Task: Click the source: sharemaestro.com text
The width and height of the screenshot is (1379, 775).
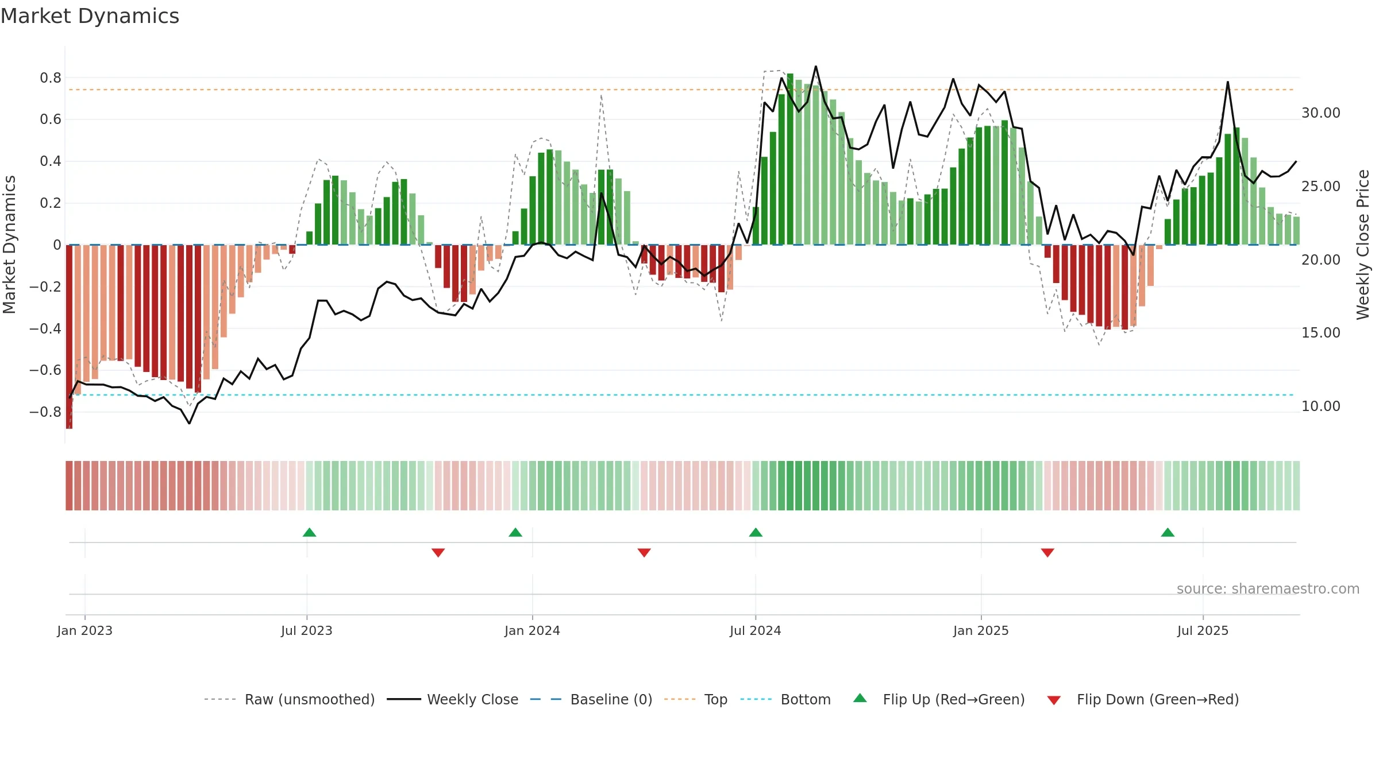Action: (1268, 589)
